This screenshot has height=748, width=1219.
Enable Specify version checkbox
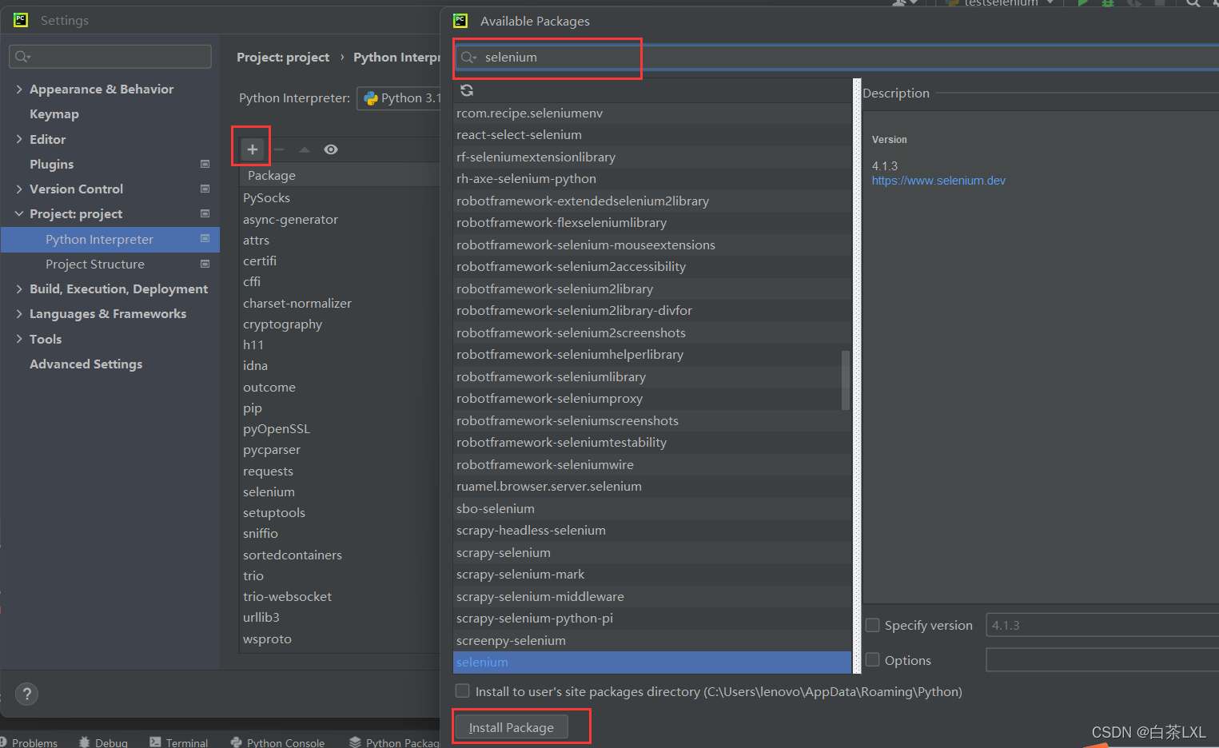pos(873,625)
